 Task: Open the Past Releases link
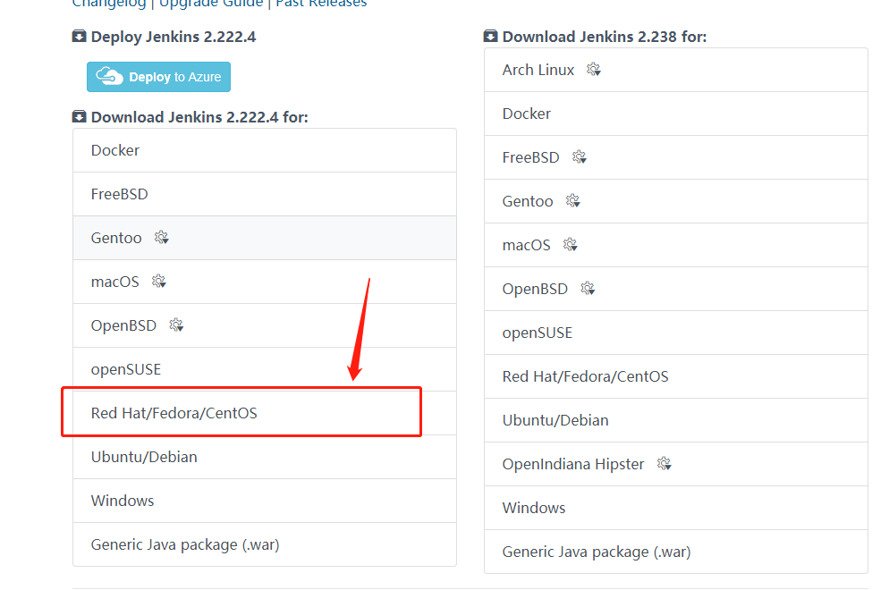pyautogui.click(x=321, y=4)
